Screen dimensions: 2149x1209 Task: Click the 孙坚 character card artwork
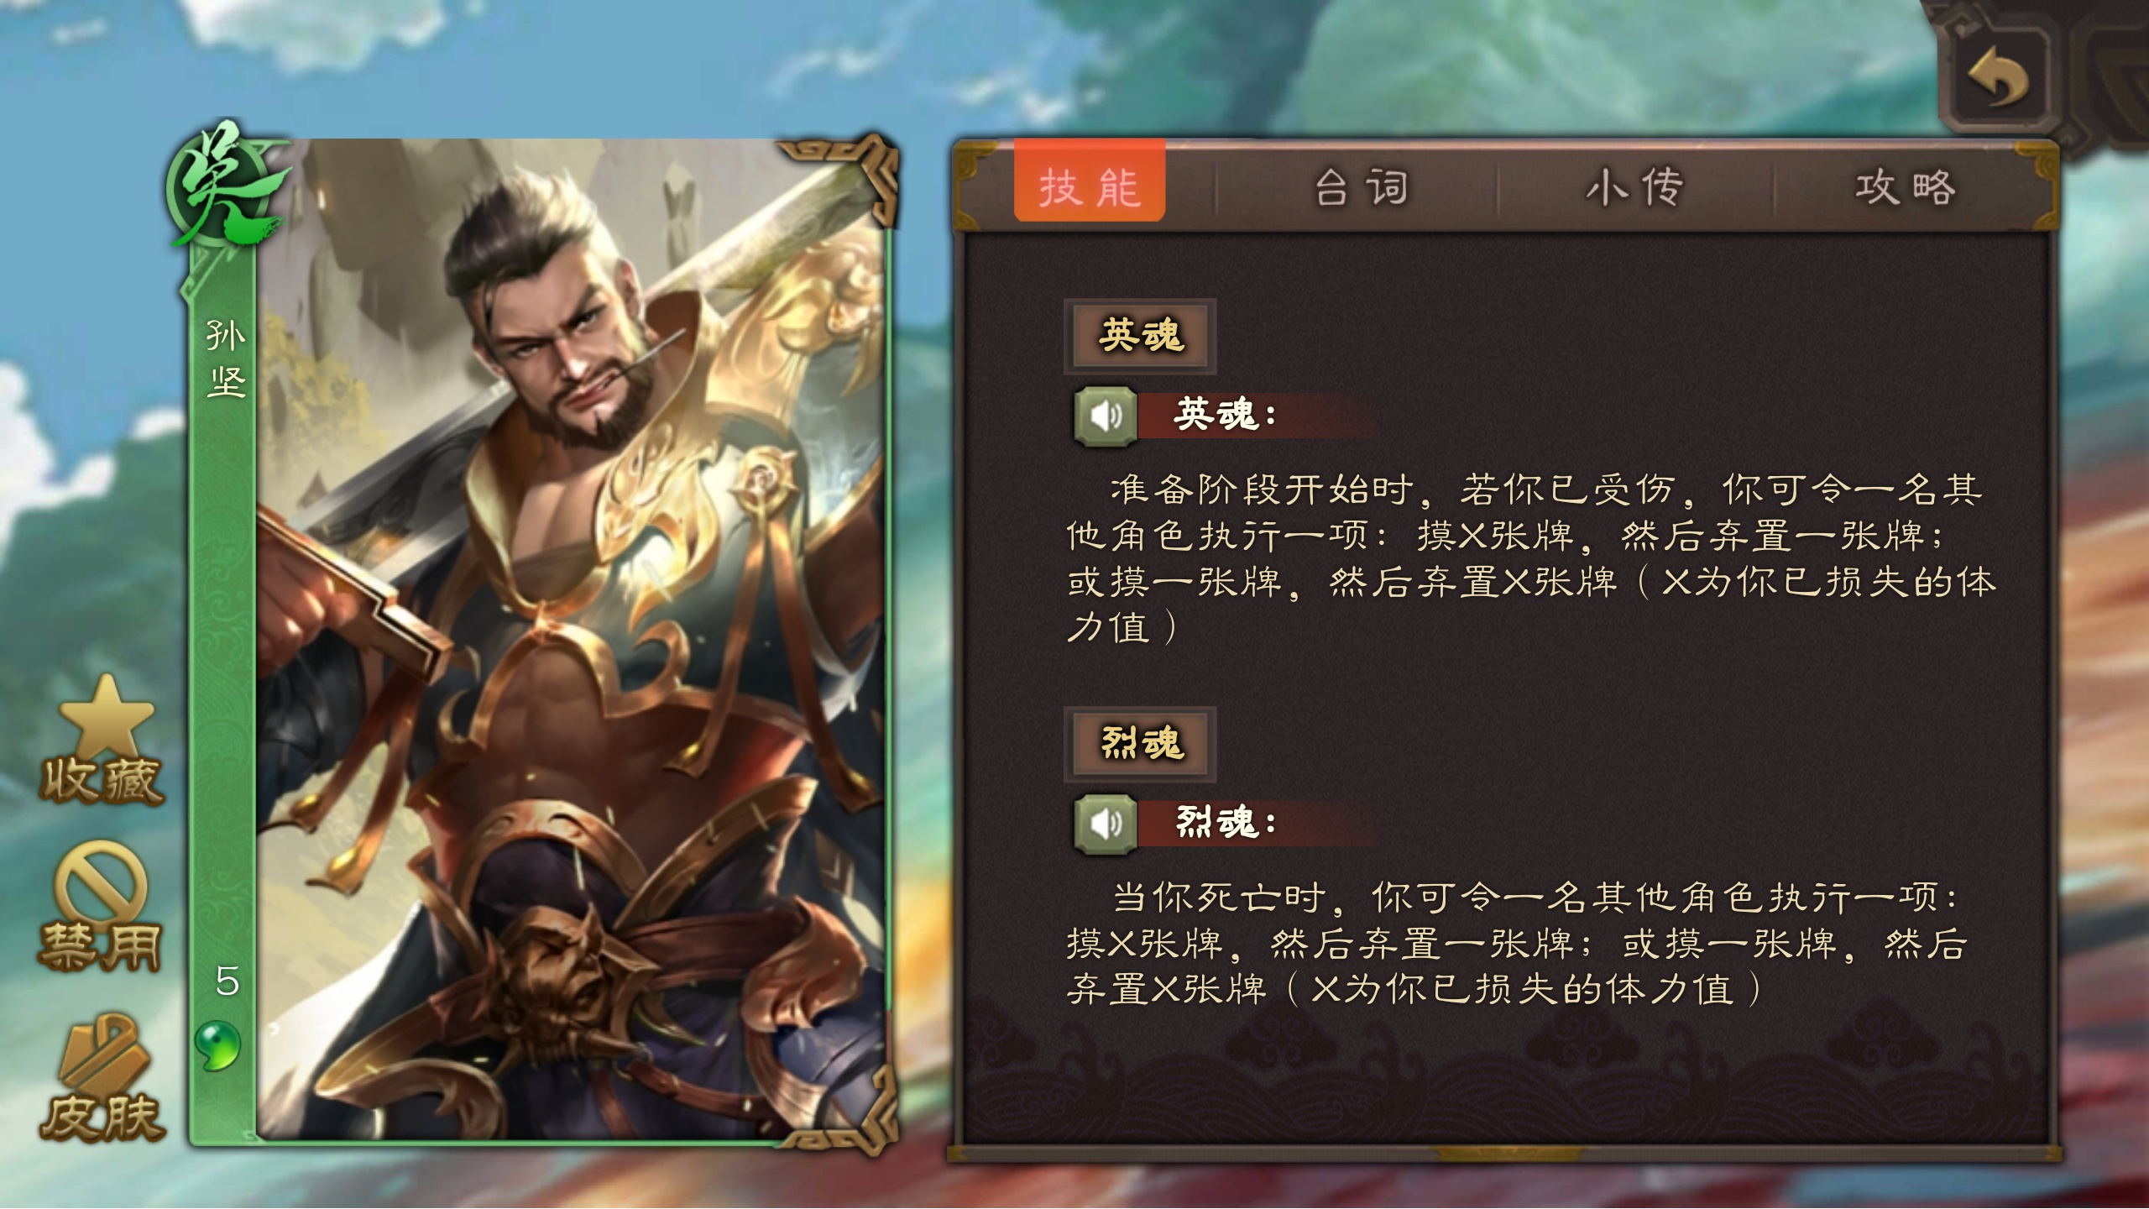[x=571, y=638]
